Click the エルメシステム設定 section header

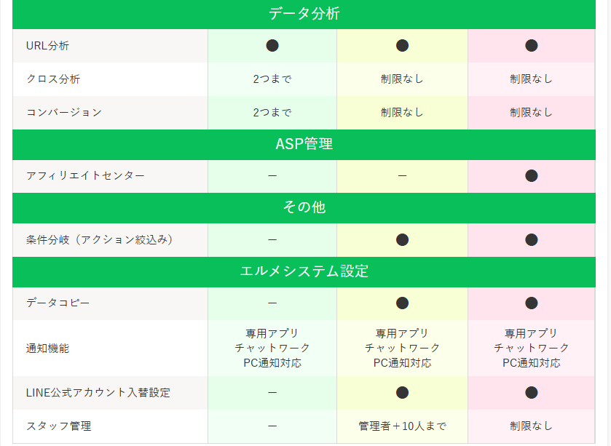[x=304, y=271]
